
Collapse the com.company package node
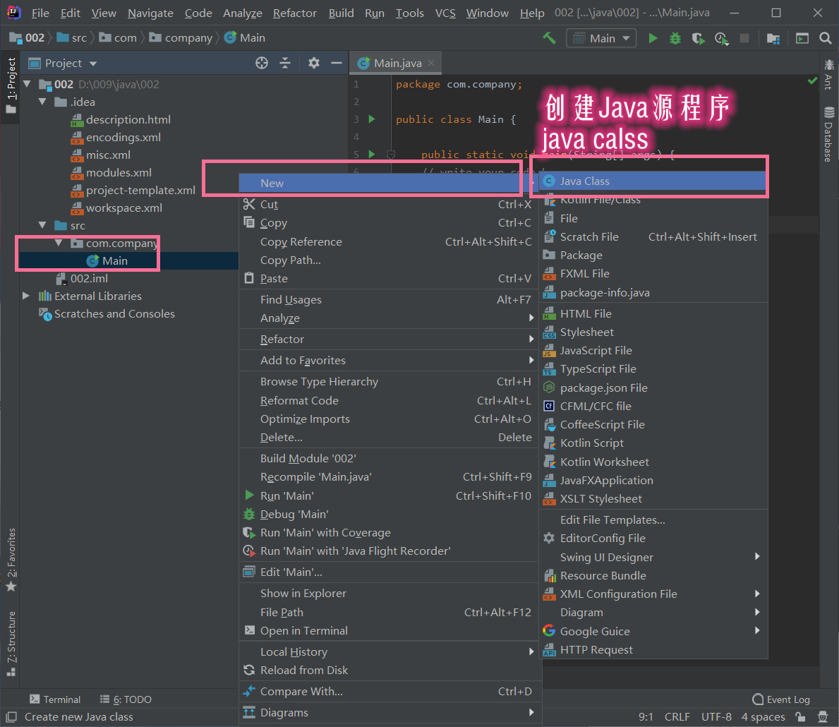pyautogui.click(x=59, y=243)
